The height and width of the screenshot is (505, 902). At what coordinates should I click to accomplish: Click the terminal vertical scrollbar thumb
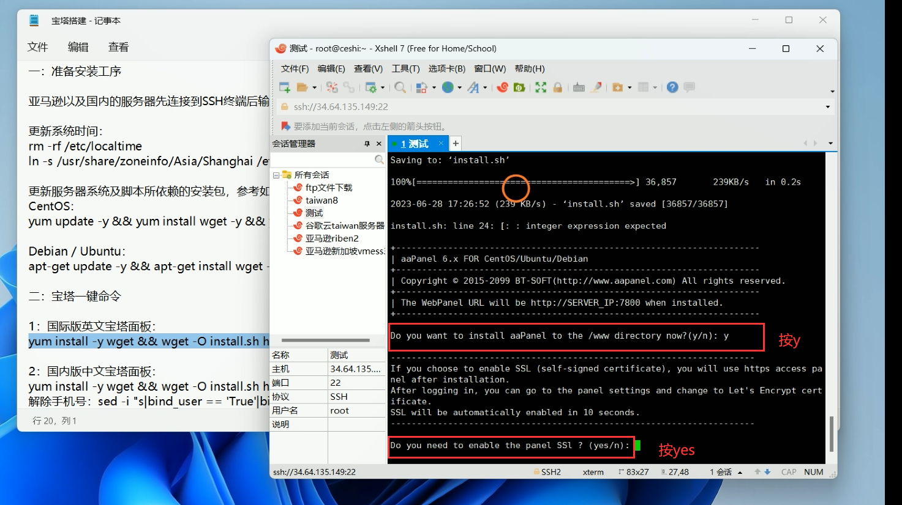831,434
